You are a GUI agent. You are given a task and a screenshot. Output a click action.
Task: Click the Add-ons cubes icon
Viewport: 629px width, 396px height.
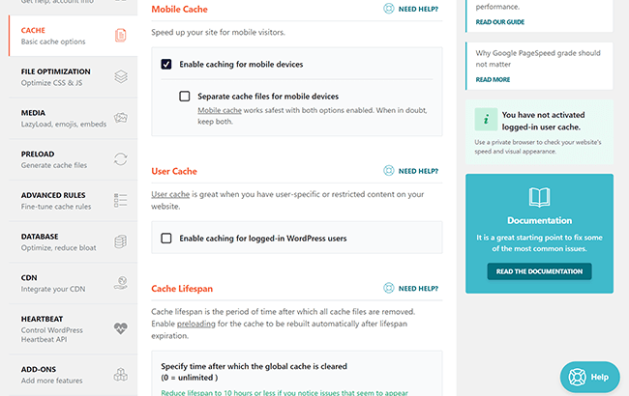120,375
